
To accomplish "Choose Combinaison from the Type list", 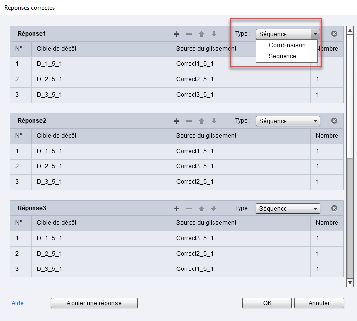I will pos(287,45).
